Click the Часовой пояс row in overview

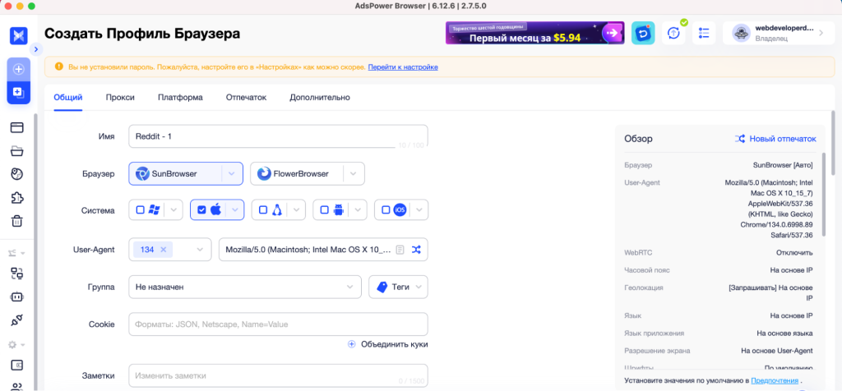pyautogui.click(x=719, y=270)
